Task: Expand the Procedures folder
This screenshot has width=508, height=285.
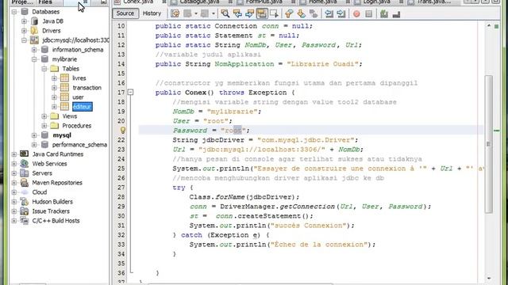Action: (44, 126)
